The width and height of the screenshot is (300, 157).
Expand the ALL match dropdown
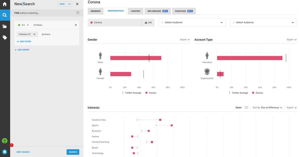pyautogui.click(x=24, y=25)
